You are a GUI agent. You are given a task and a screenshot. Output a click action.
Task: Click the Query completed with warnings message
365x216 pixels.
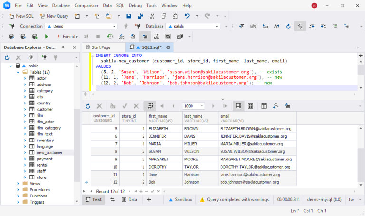click(x=235, y=199)
